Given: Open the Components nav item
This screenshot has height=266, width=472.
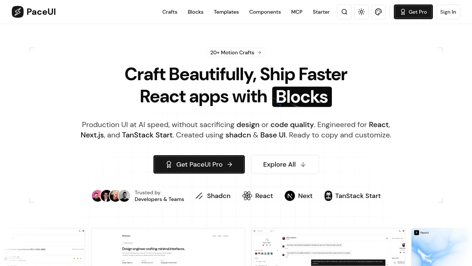Looking at the screenshot, I should click(x=265, y=12).
